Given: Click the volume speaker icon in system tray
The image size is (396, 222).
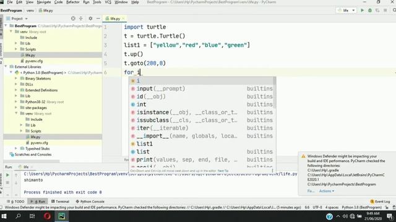Looking at the screenshot, I should pos(345,216).
